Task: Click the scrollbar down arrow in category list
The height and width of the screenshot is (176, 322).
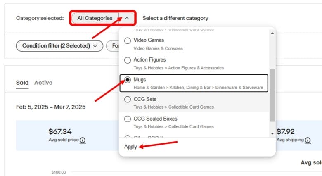Action: click(272, 133)
